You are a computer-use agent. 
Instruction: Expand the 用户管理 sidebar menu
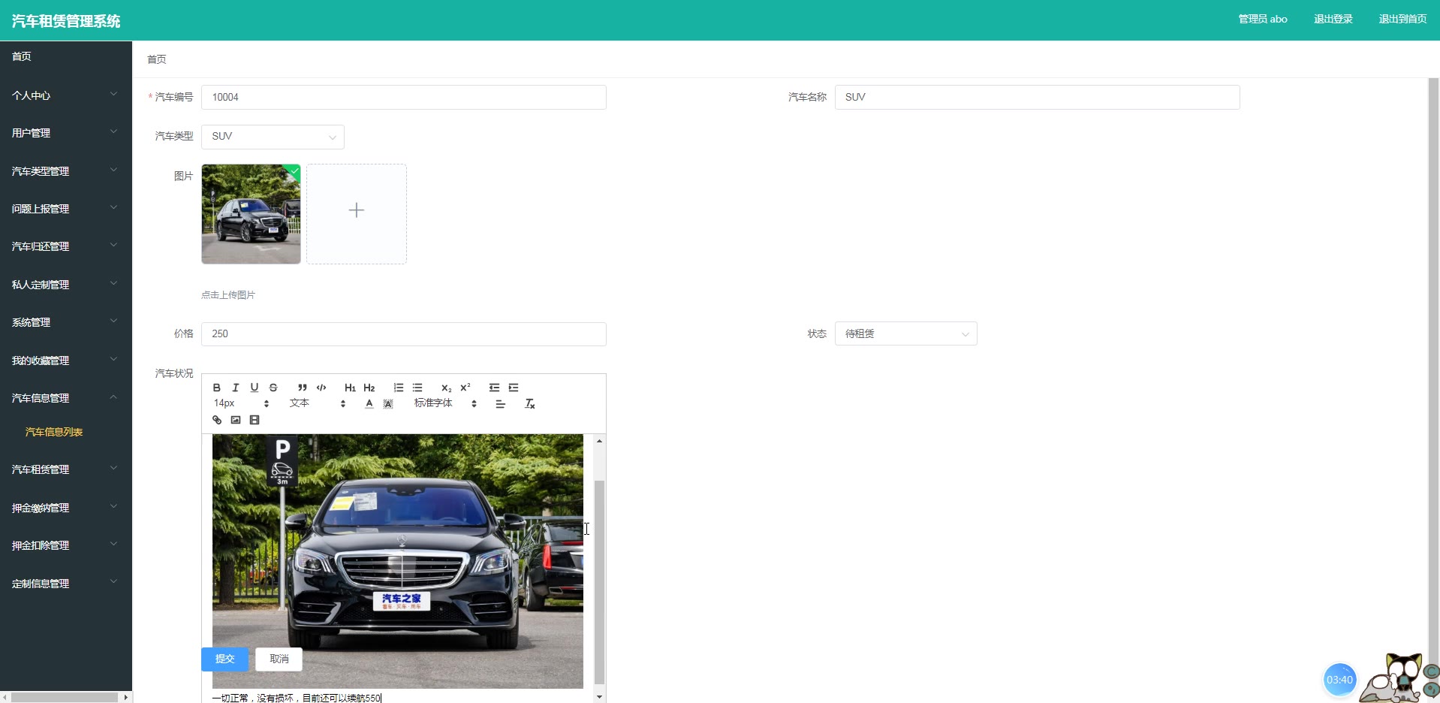click(66, 133)
